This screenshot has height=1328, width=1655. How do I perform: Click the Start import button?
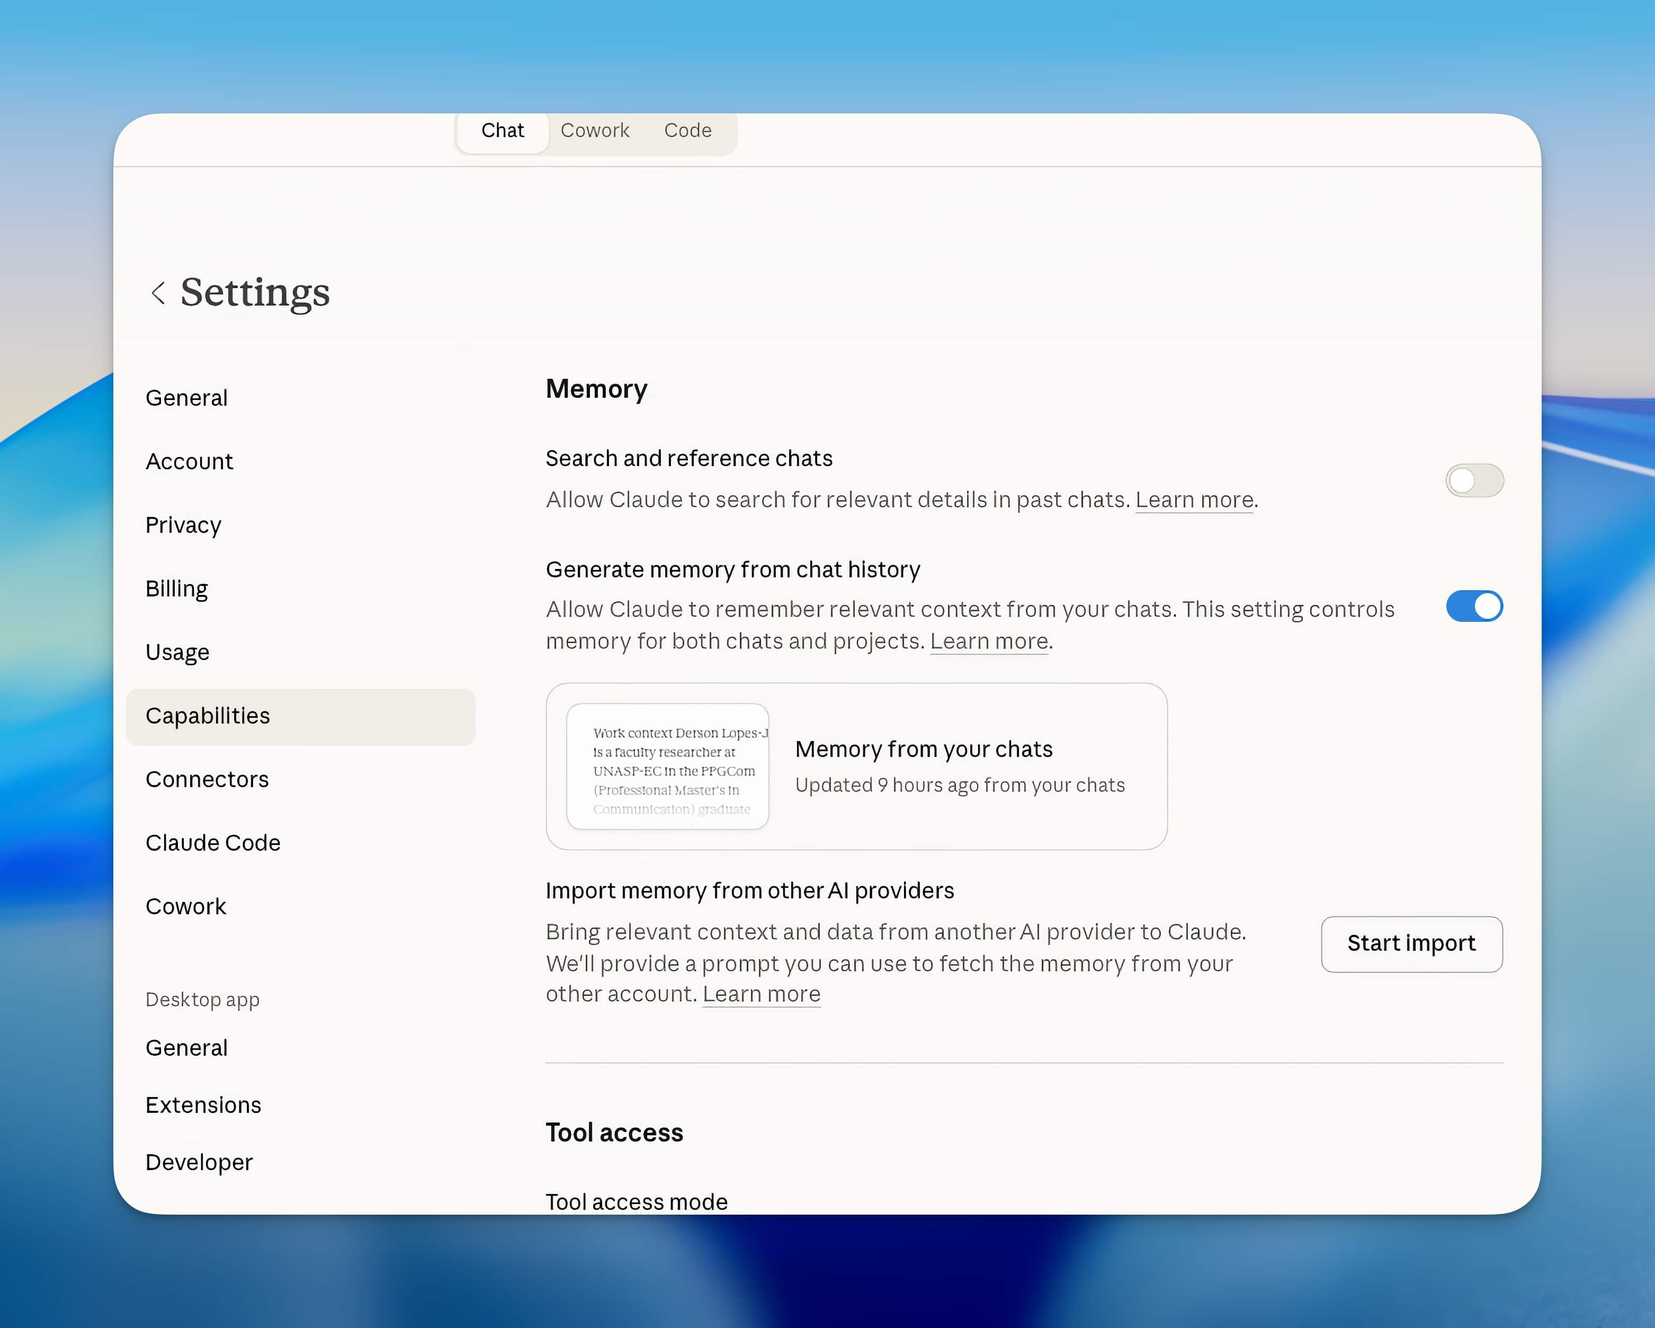coord(1411,943)
